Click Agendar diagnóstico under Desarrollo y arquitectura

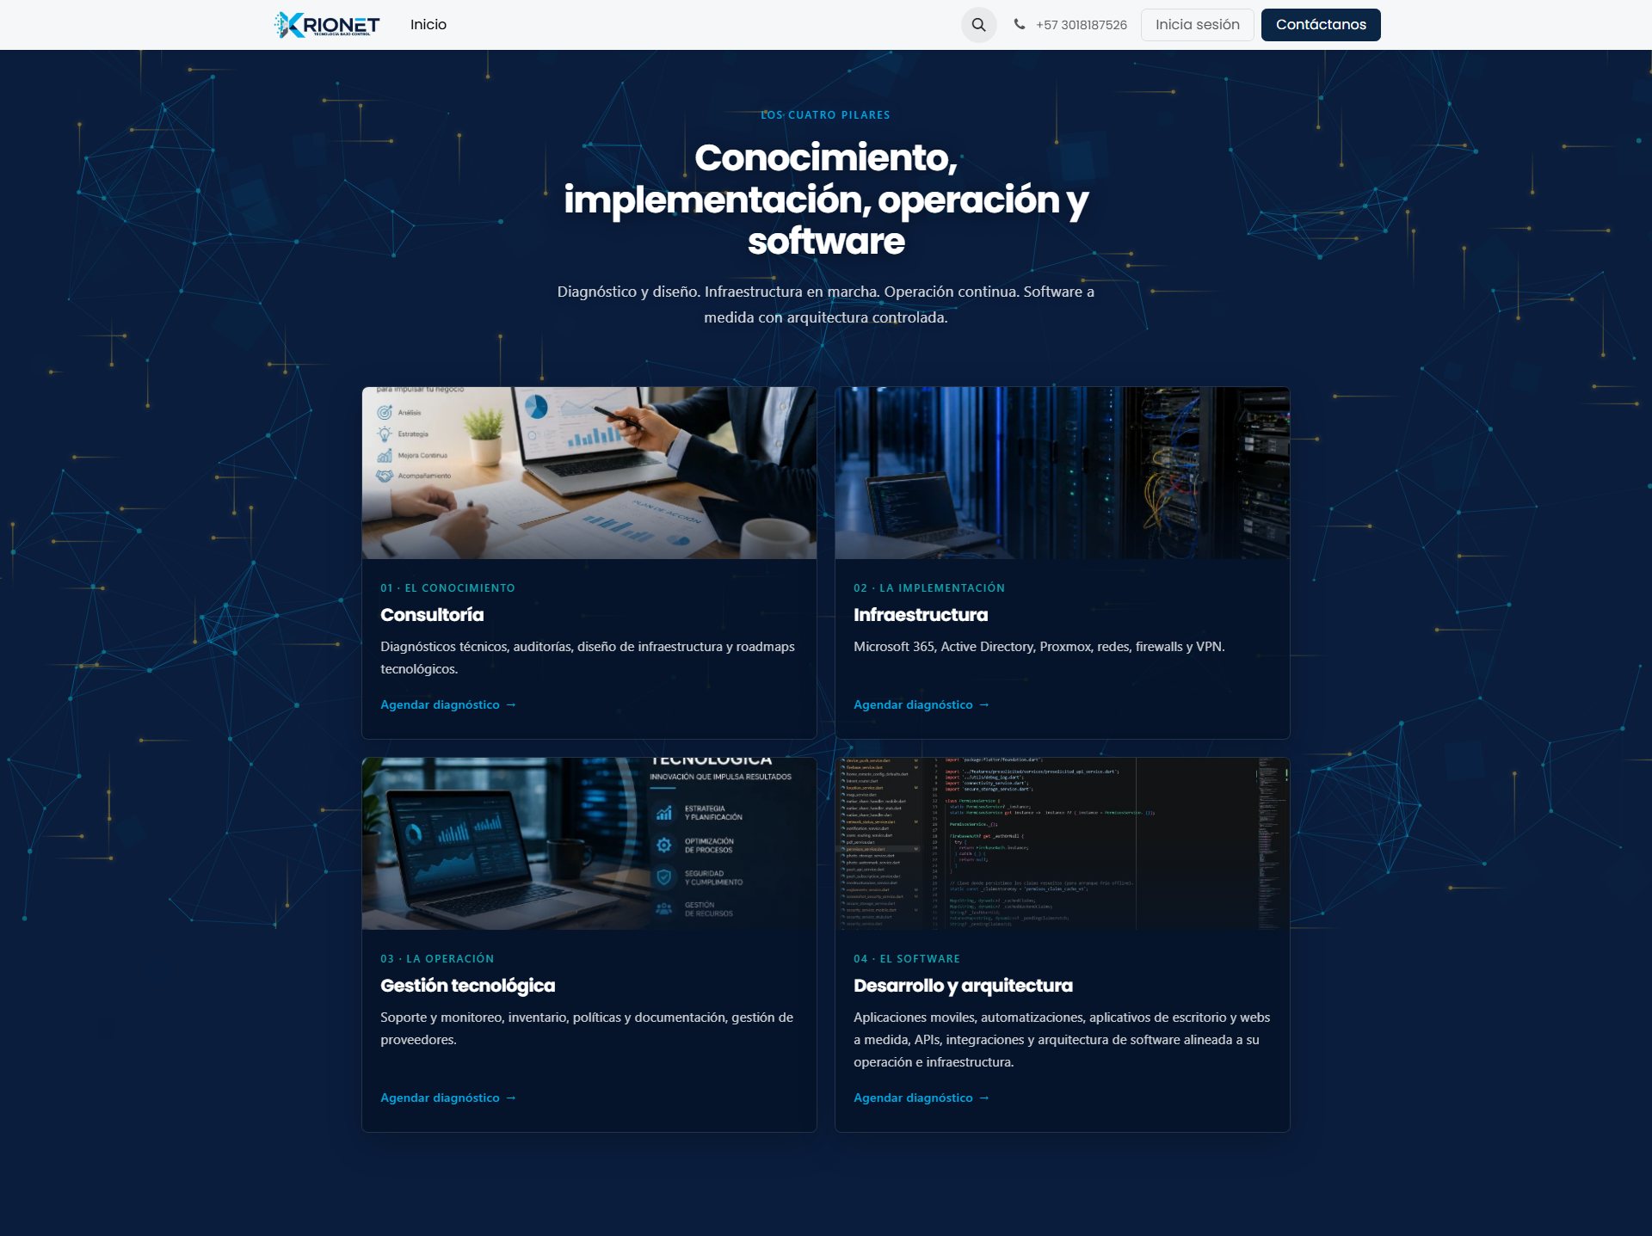[x=922, y=1098]
